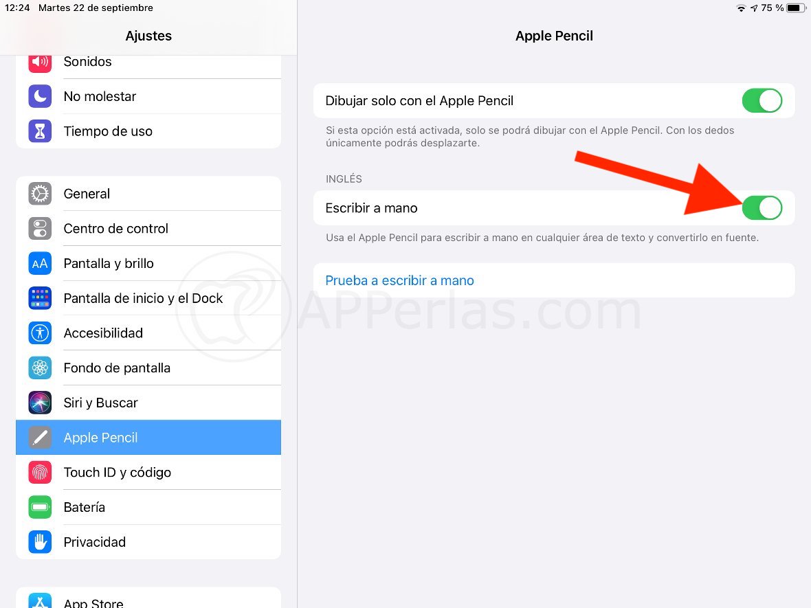Select Apple Pencil in the sidebar
Image resolution: width=811 pixels, height=608 pixels.
click(148, 438)
